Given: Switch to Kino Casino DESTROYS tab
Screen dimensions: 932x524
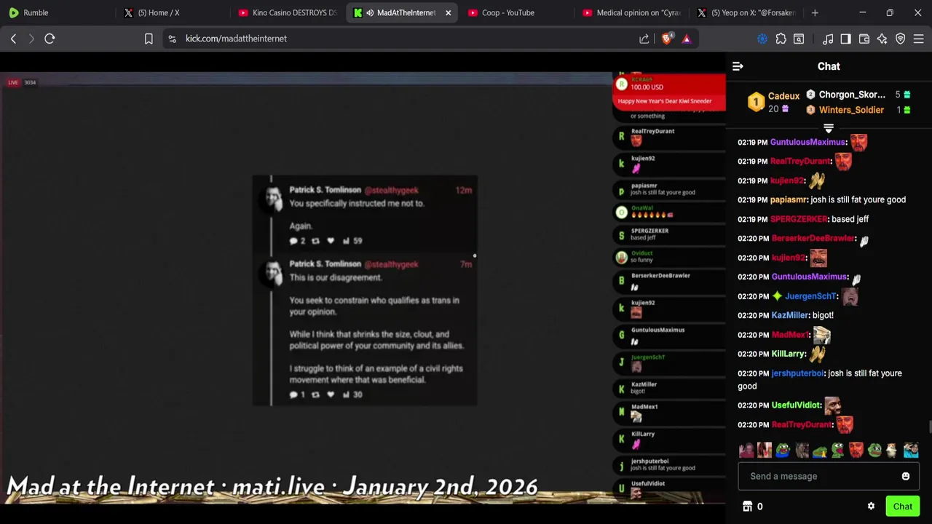Looking at the screenshot, I should (x=288, y=12).
